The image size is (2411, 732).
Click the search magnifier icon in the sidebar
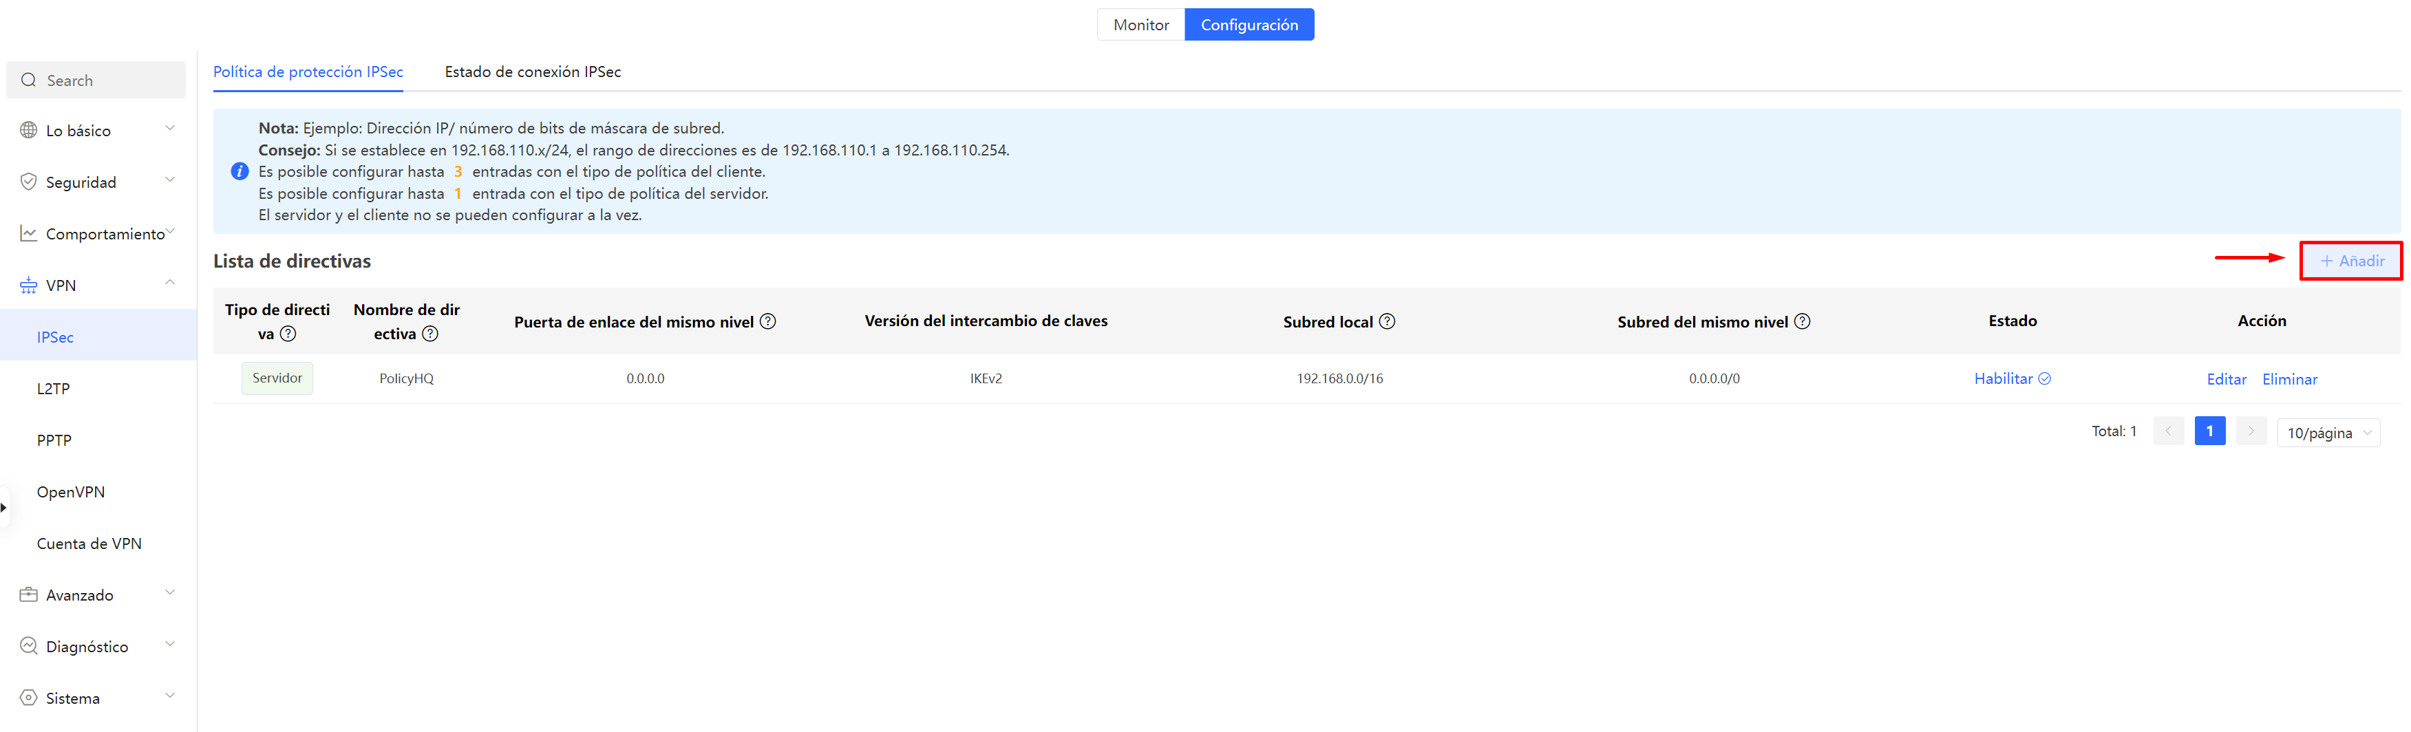point(28,80)
